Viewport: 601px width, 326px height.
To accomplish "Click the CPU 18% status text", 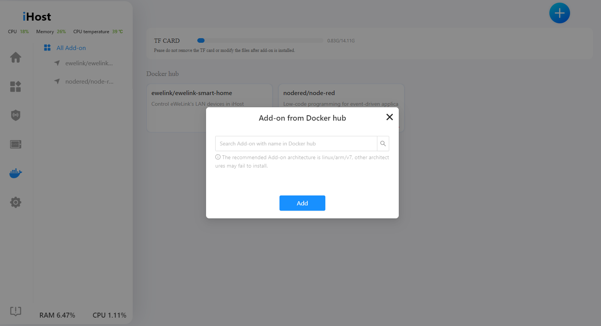I will (18, 32).
